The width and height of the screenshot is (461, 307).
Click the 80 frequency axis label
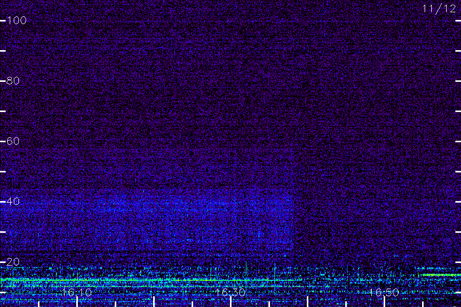coord(13,80)
